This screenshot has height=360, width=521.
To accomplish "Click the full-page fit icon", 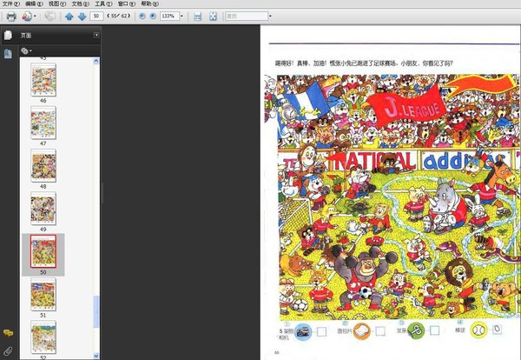I will [x=213, y=17].
